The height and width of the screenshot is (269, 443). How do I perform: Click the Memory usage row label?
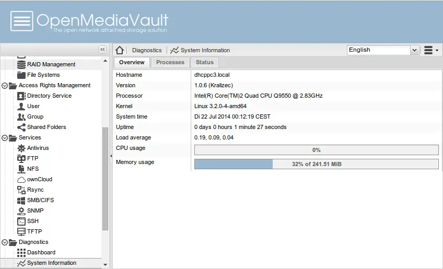coord(135,162)
